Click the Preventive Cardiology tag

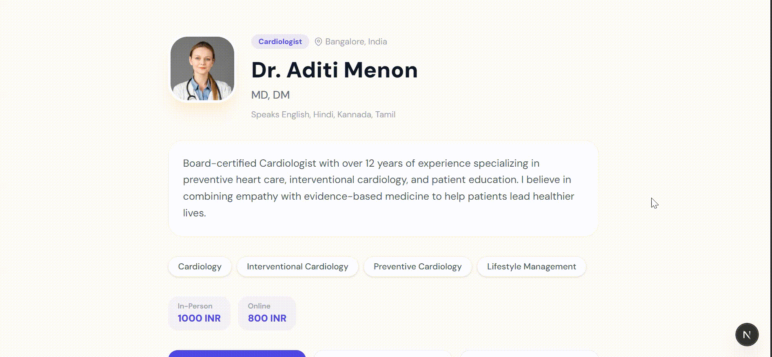(x=417, y=267)
